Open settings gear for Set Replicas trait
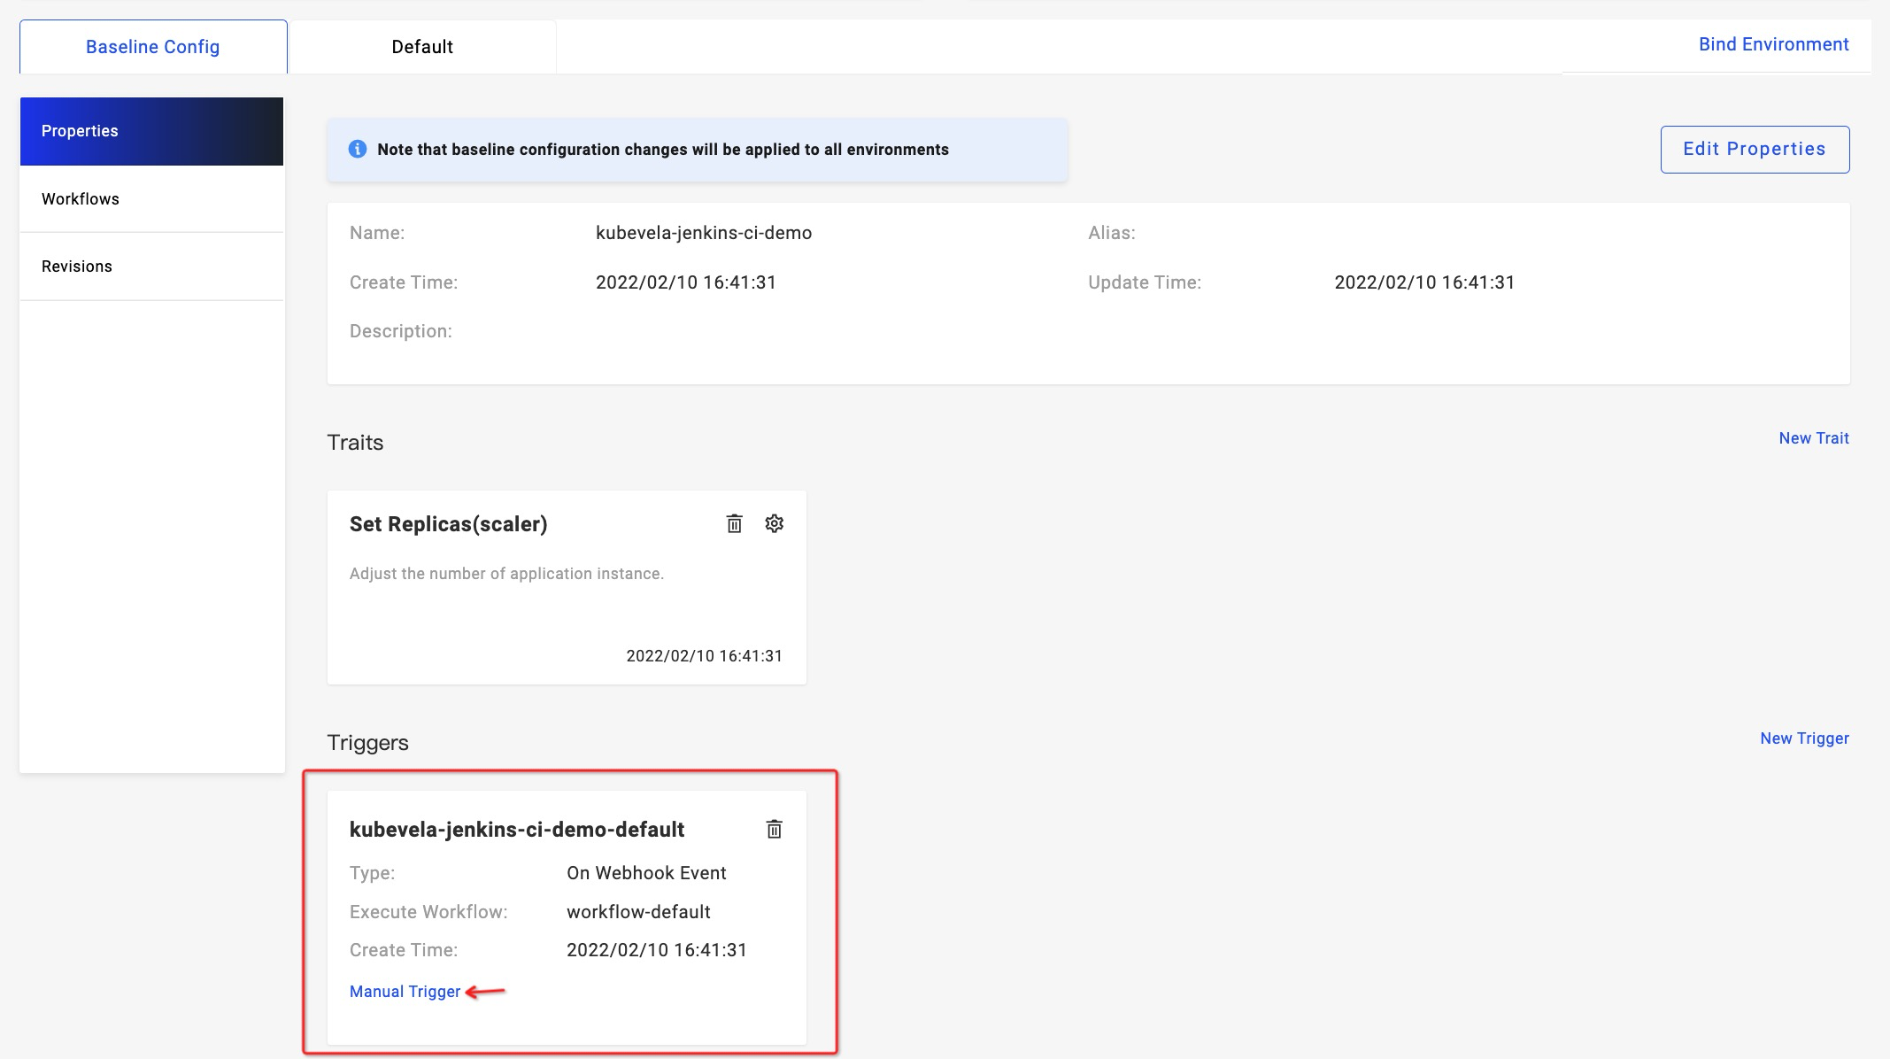Image resolution: width=1890 pixels, height=1059 pixels. coord(774,523)
